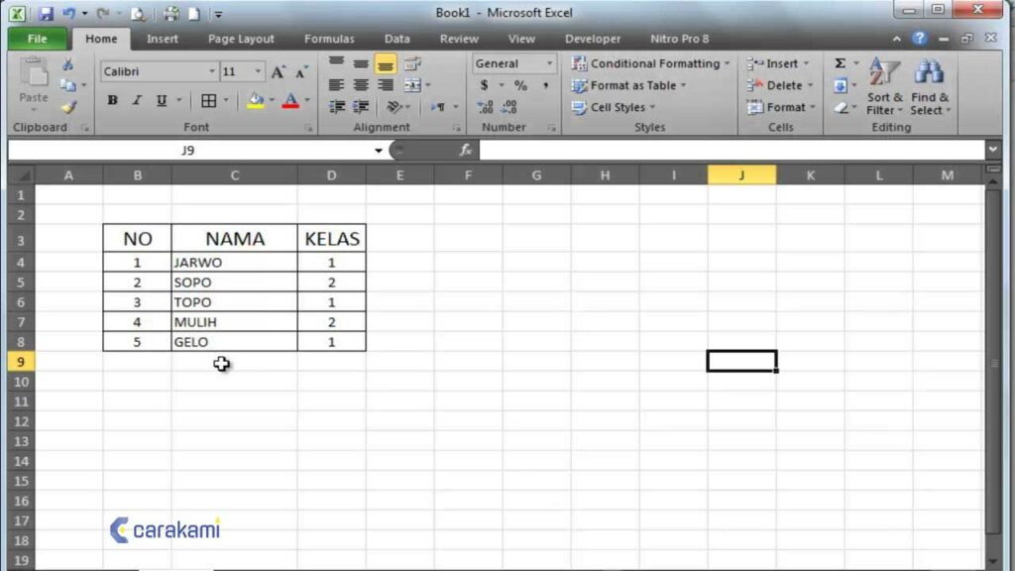The height and width of the screenshot is (571, 1015).
Task: Click Conditional Formatting button
Action: click(x=650, y=63)
